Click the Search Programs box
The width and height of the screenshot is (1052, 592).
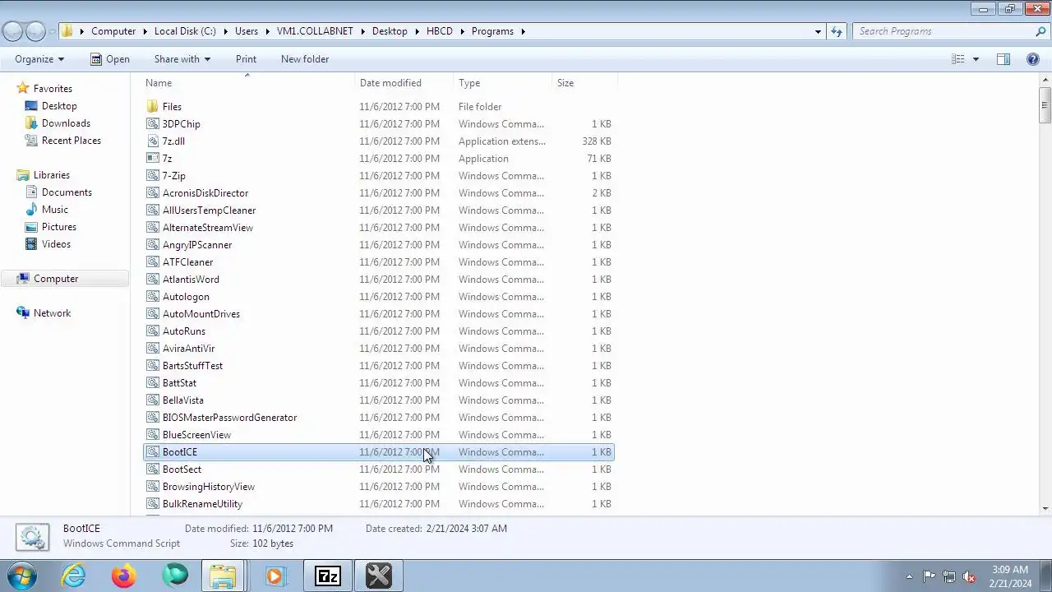(944, 31)
